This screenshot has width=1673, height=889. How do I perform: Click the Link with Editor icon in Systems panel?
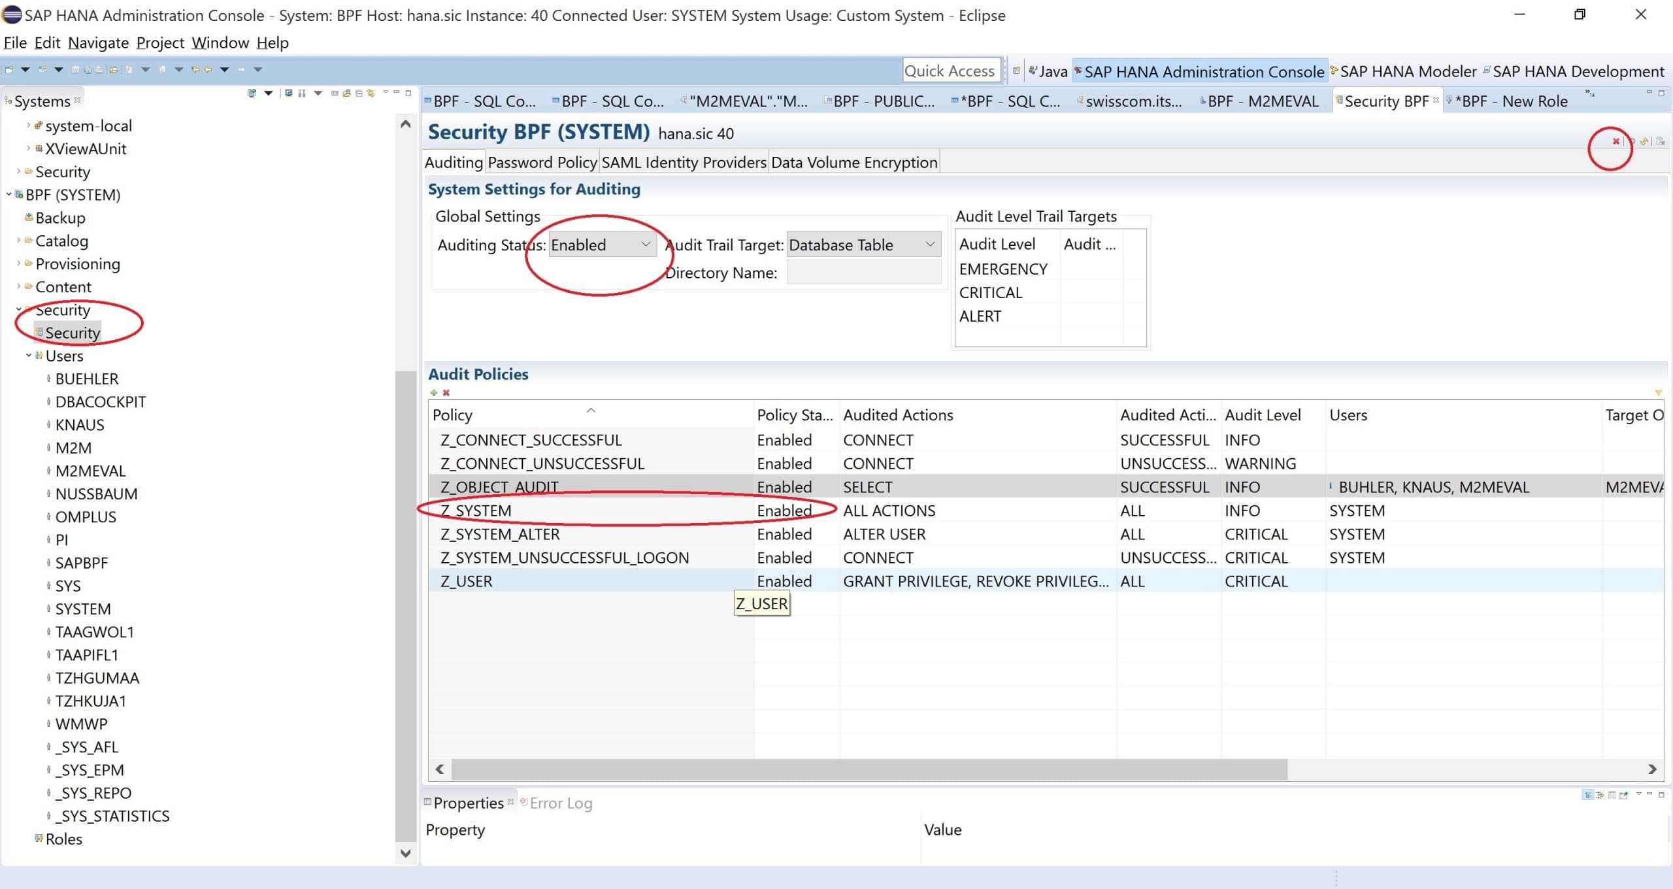(x=371, y=93)
